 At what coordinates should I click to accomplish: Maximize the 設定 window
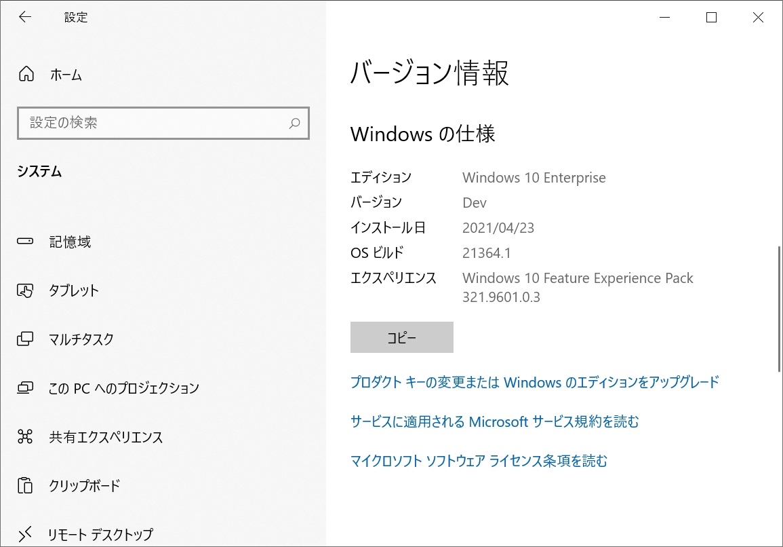pos(712,17)
